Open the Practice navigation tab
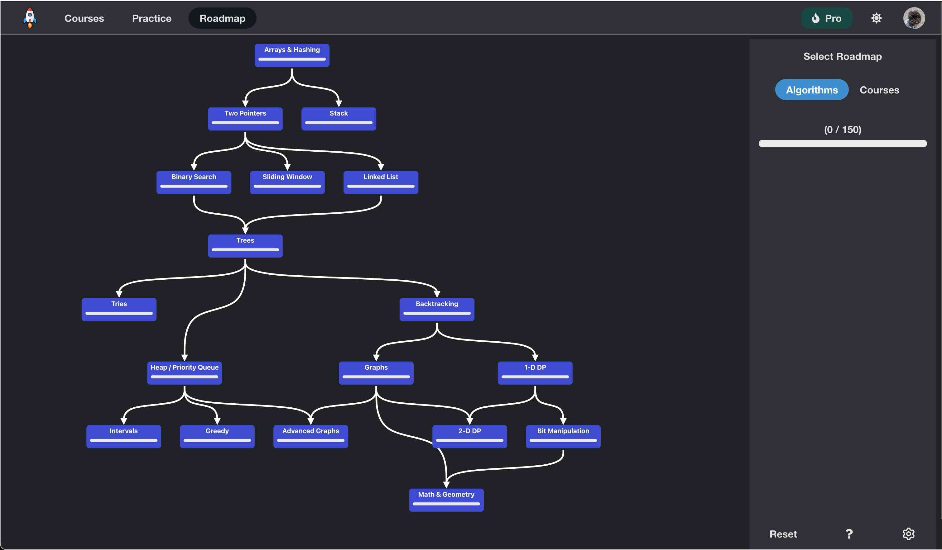942x550 pixels. pos(151,18)
